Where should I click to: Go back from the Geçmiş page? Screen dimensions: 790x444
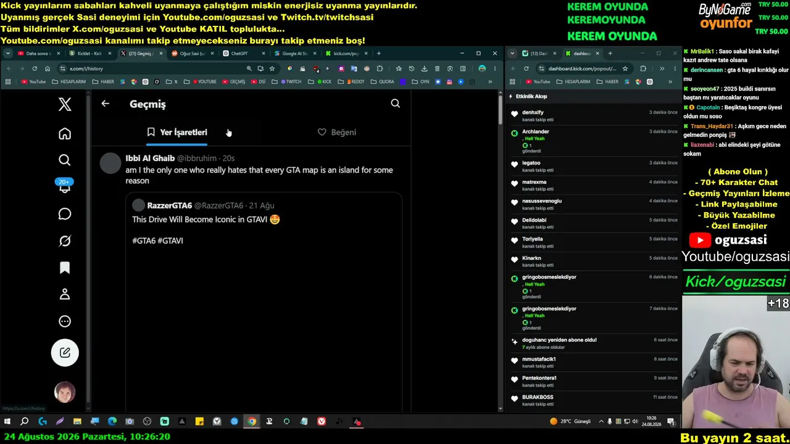point(106,104)
